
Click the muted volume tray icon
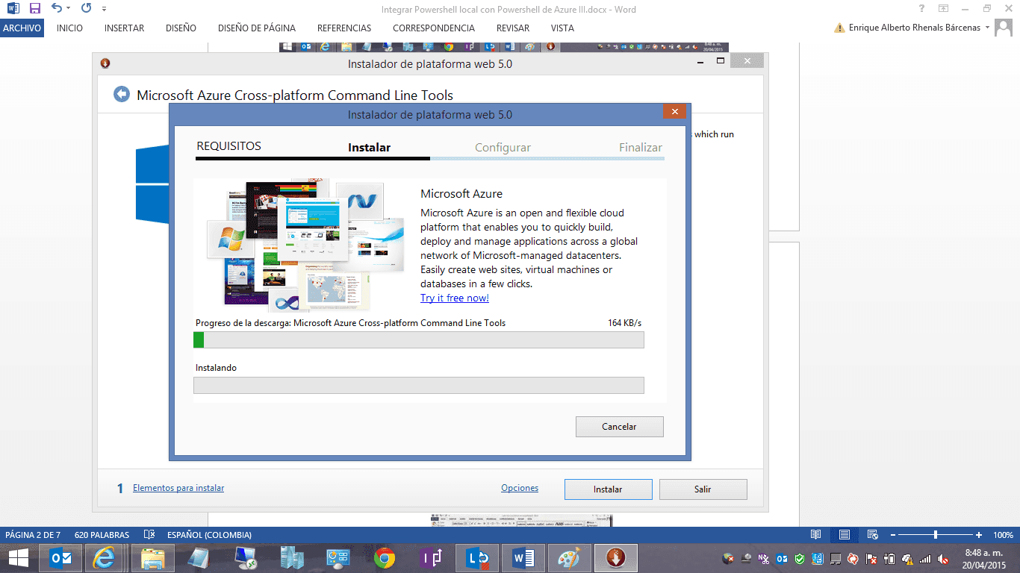click(x=943, y=558)
